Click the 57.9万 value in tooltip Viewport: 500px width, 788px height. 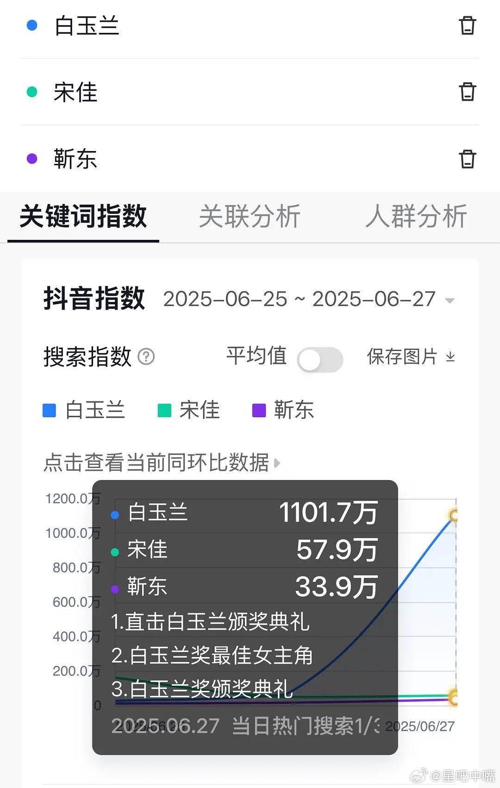tap(337, 550)
